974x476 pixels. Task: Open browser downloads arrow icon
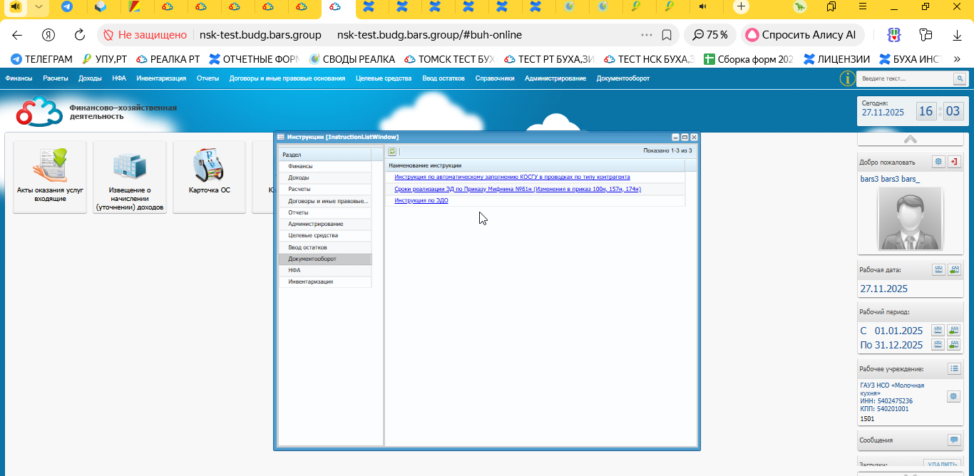point(957,35)
